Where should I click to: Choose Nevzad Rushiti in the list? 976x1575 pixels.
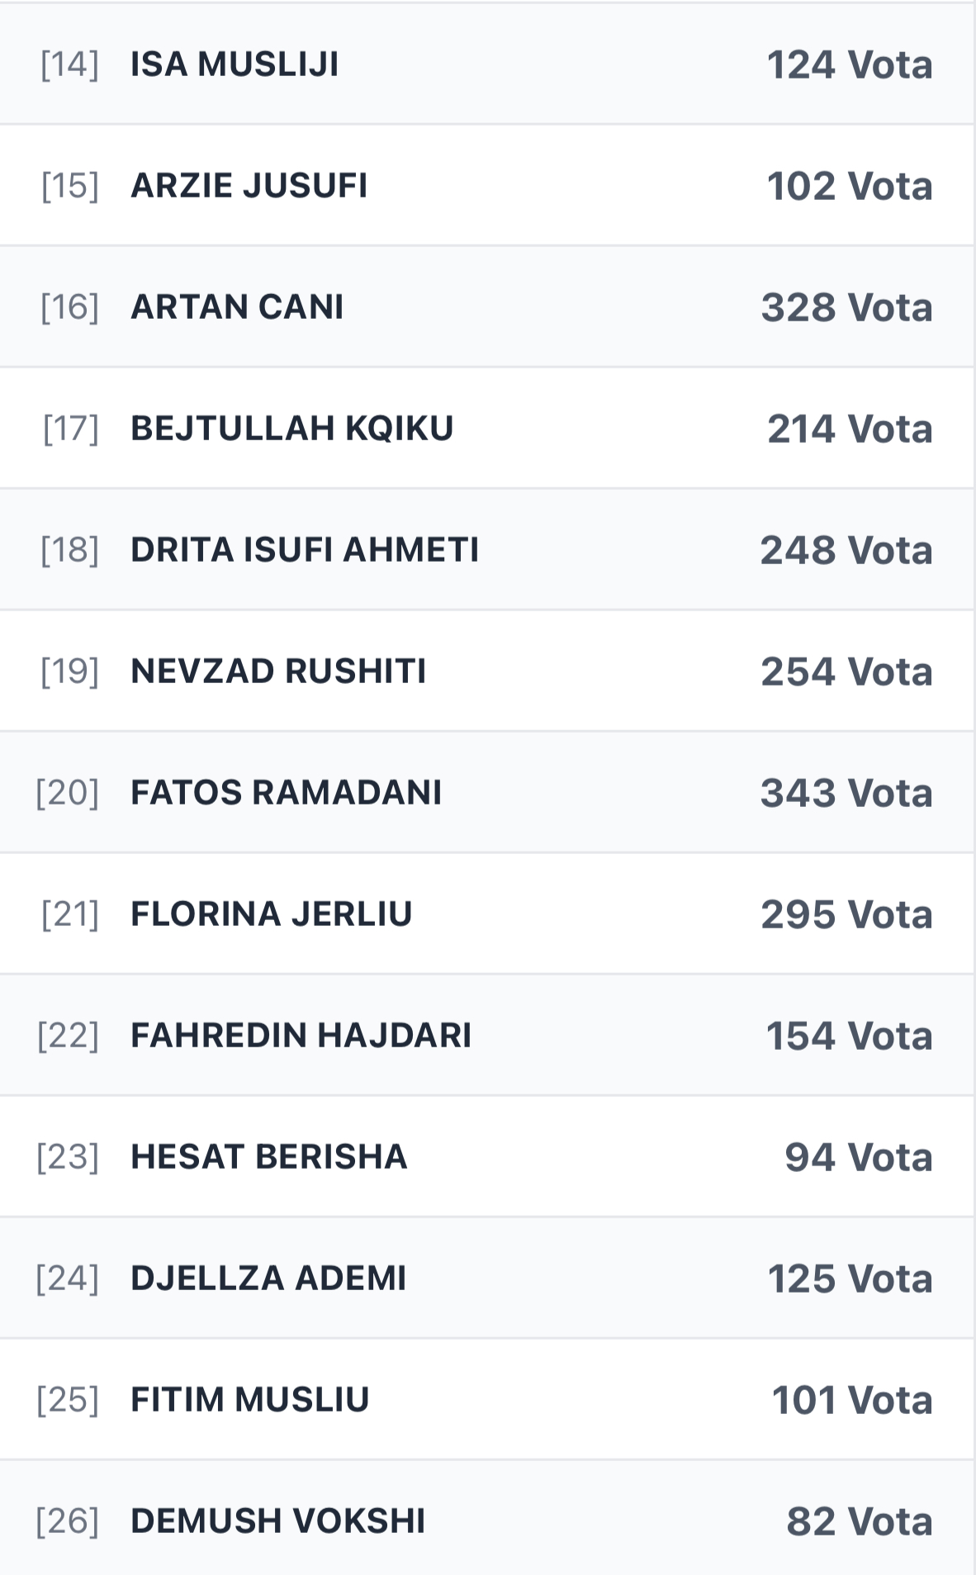tap(278, 671)
